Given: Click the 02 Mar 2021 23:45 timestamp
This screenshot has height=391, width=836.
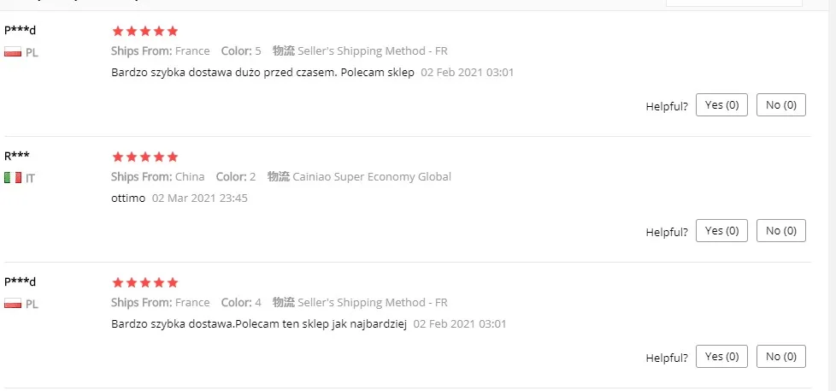Looking at the screenshot, I should [x=199, y=198].
